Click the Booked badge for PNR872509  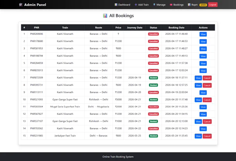click(x=153, y=78)
